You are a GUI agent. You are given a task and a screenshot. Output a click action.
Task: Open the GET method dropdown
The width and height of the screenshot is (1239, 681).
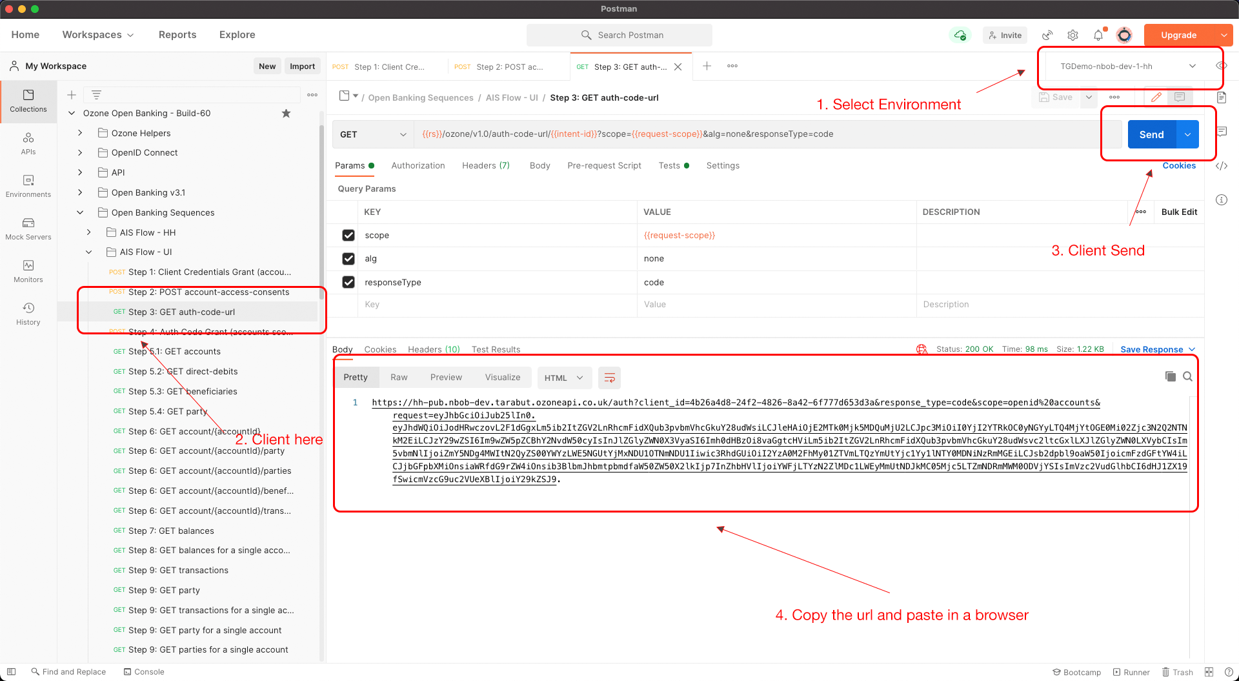pos(373,134)
